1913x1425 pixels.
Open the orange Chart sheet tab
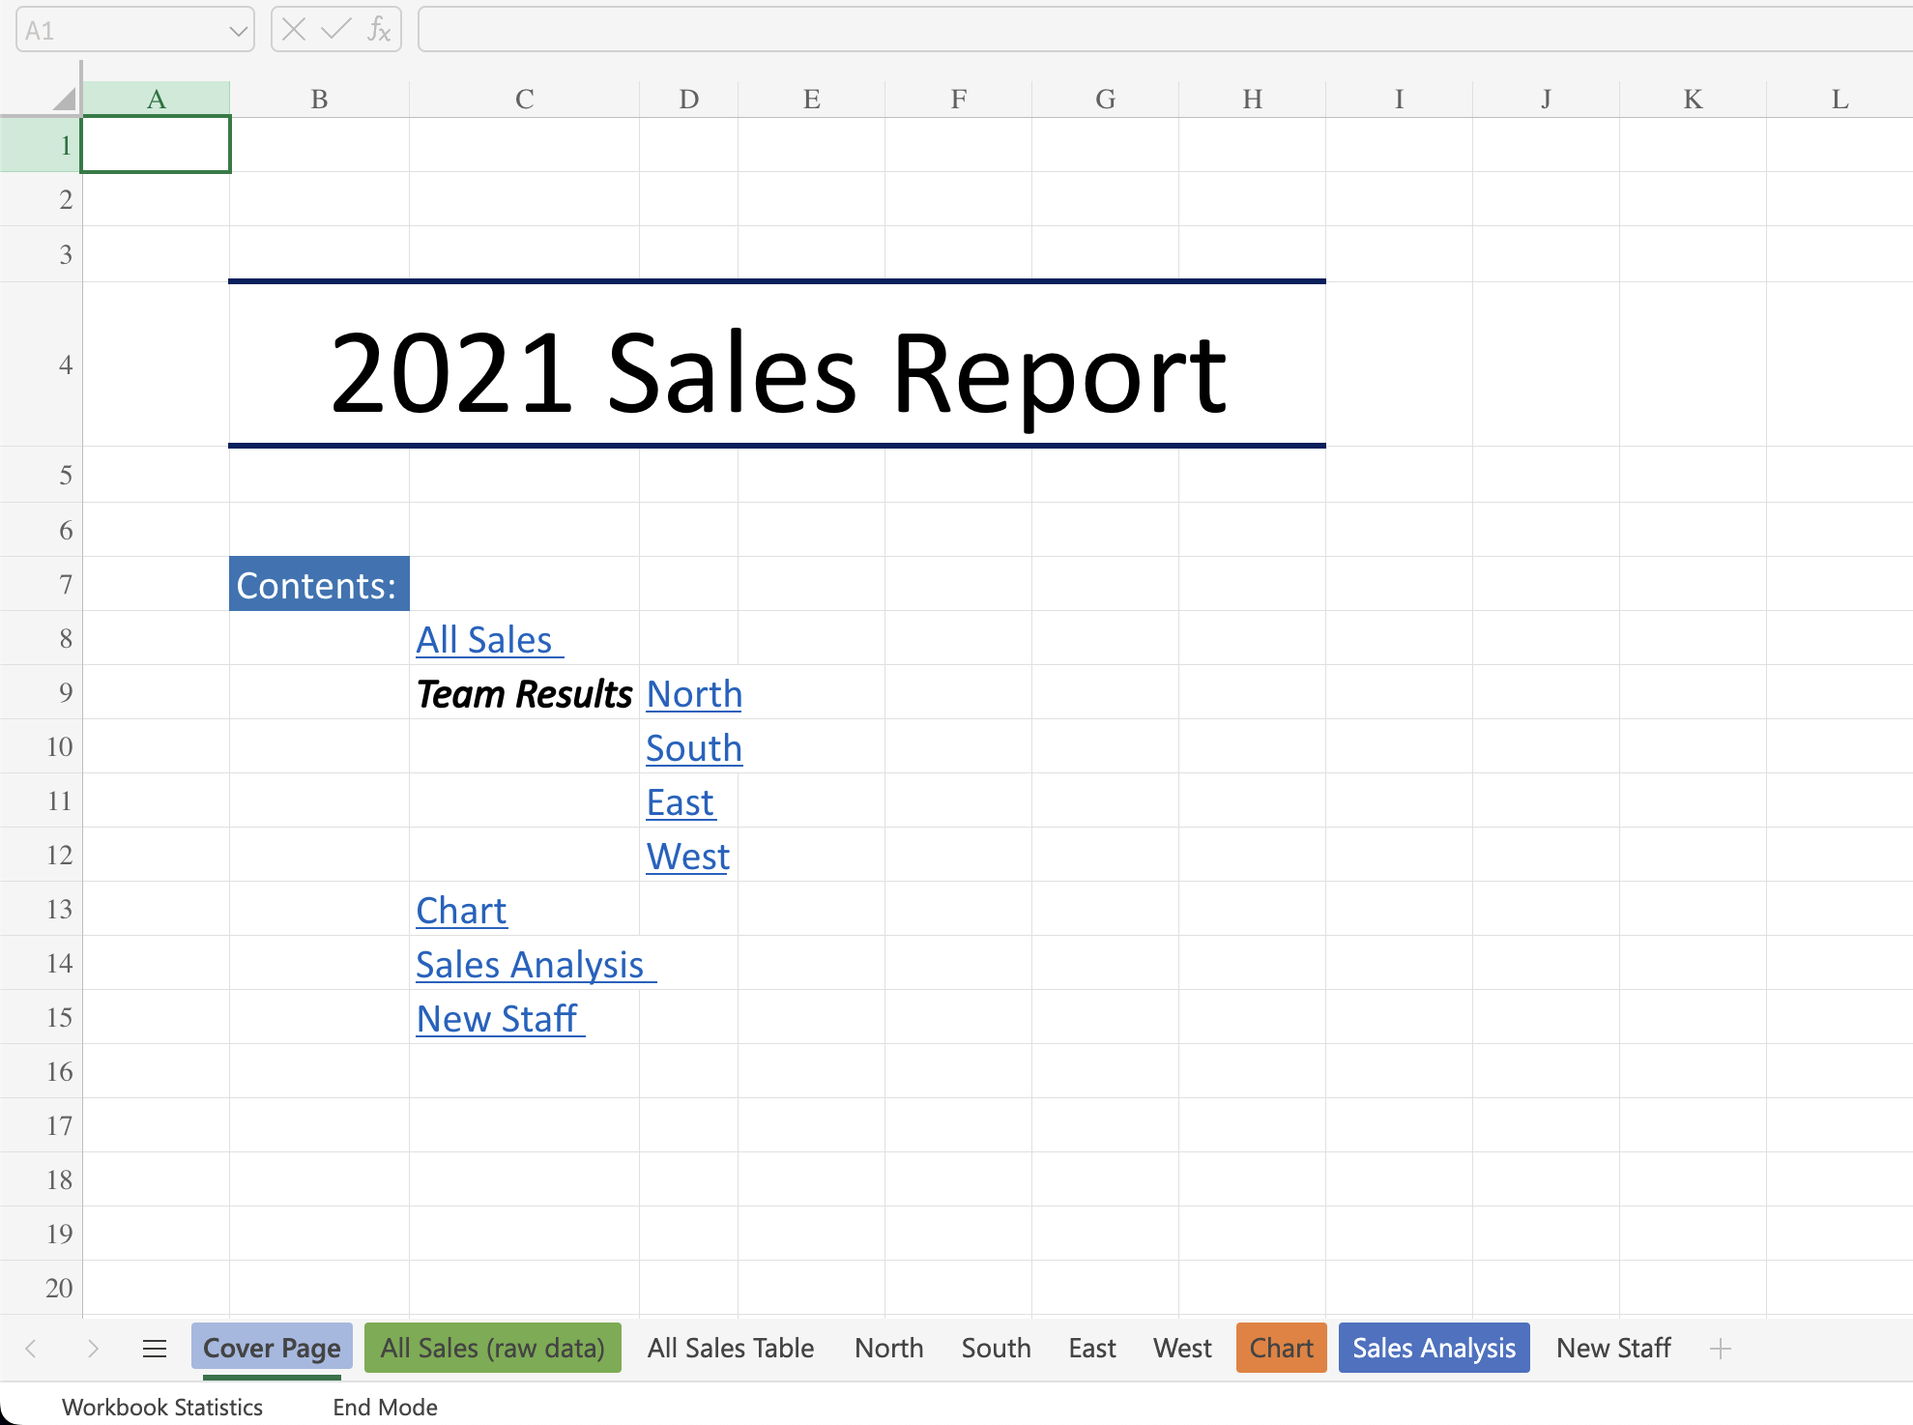(1282, 1348)
